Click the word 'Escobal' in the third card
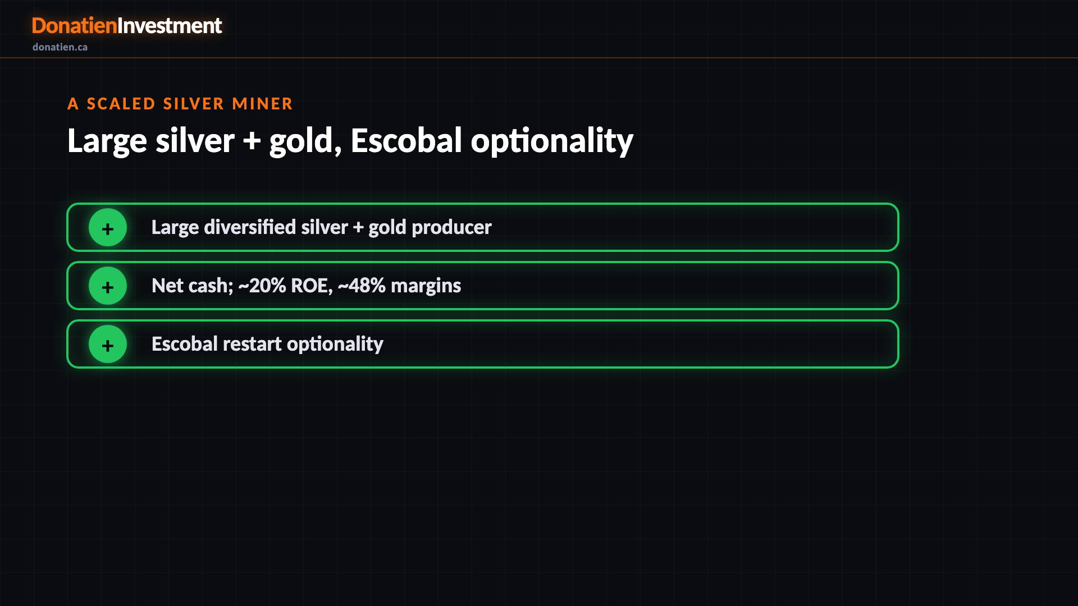The width and height of the screenshot is (1078, 606). click(x=185, y=344)
